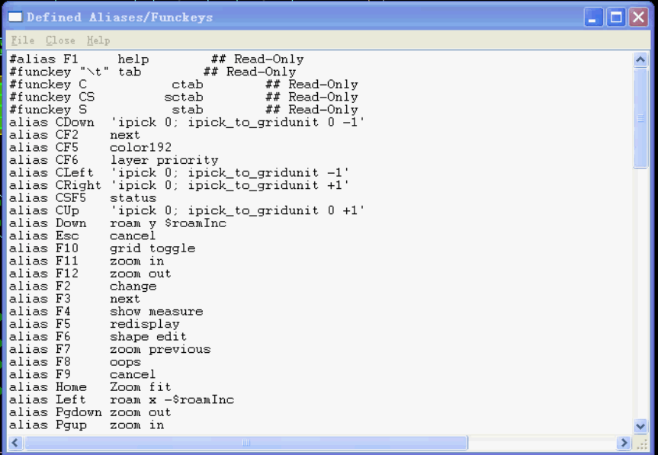The image size is (658, 455).
Task: Click the vertical scrollbar down arrow
Action: coord(640,427)
